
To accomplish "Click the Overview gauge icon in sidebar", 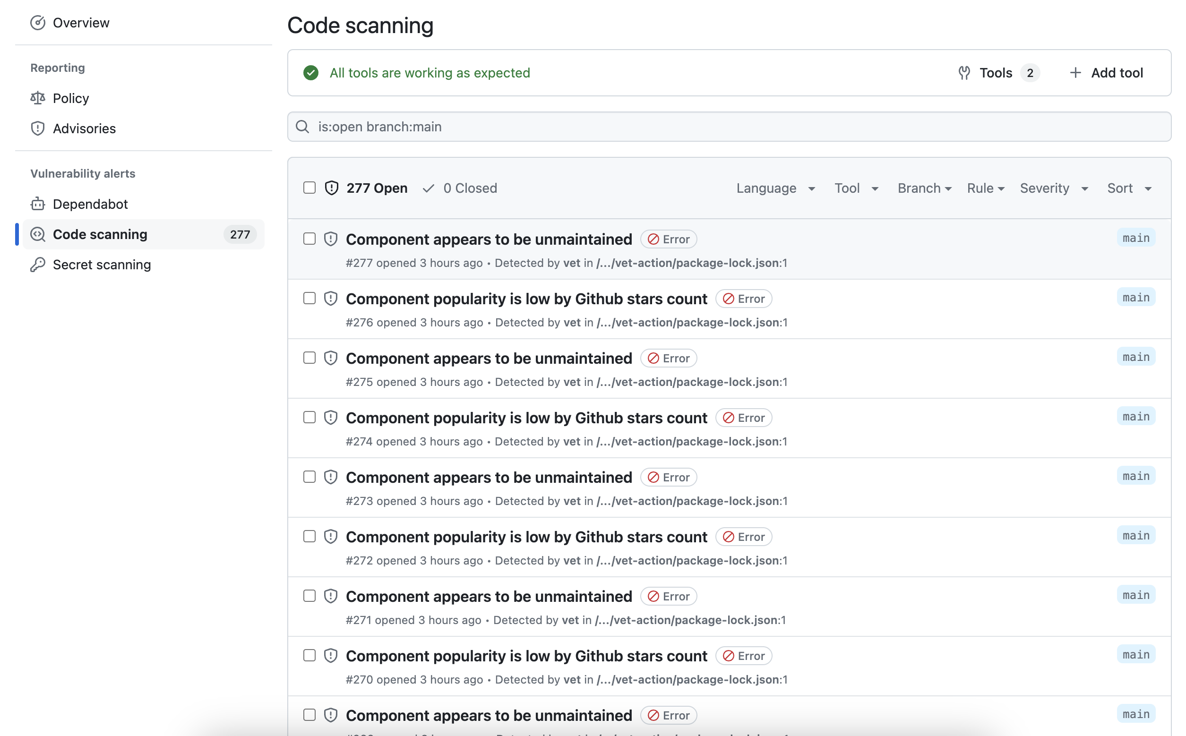I will point(38,22).
